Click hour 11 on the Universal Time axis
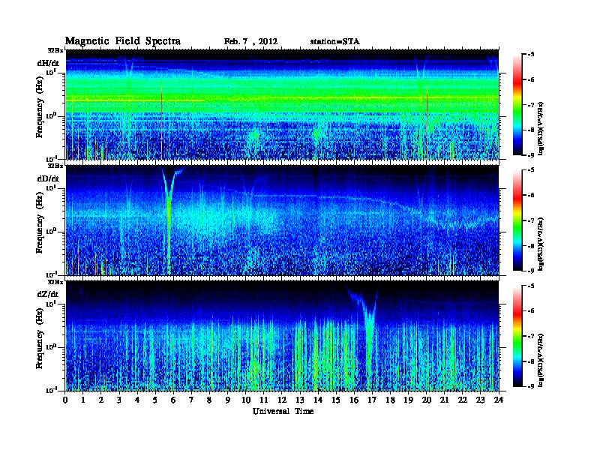Viewport: 594px width, 459px height. click(x=264, y=400)
